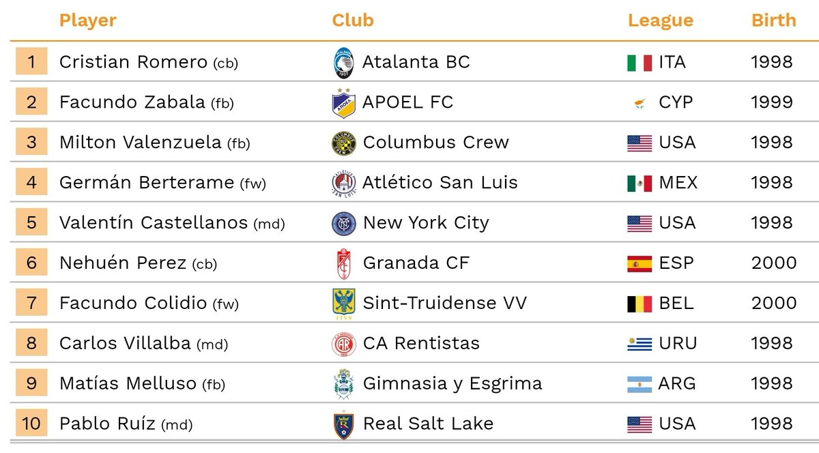
Task: Click rank badge number 1
Action: [x=31, y=62]
